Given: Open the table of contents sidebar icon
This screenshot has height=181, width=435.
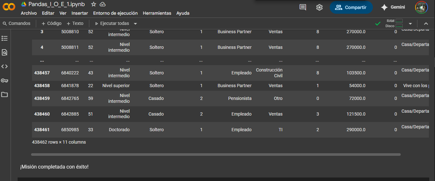Looking at the screenshot, I should point(4,38).
